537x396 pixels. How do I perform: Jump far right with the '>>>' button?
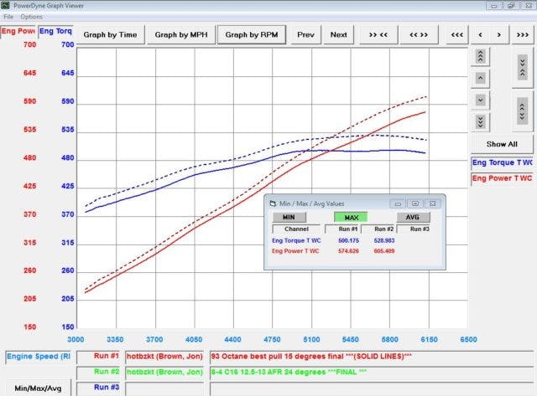click(521, 34)
